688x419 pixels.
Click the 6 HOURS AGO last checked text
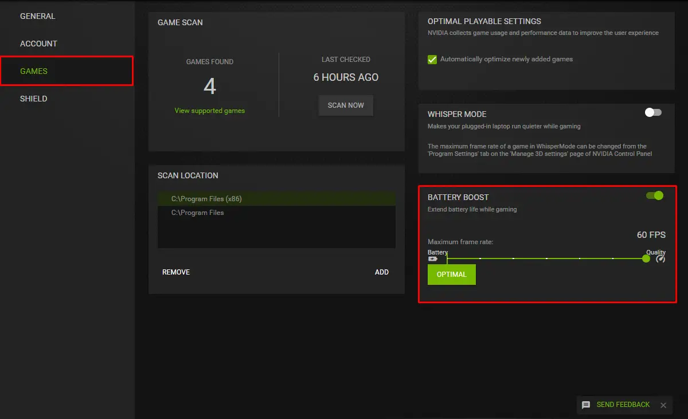pos(346,77)
